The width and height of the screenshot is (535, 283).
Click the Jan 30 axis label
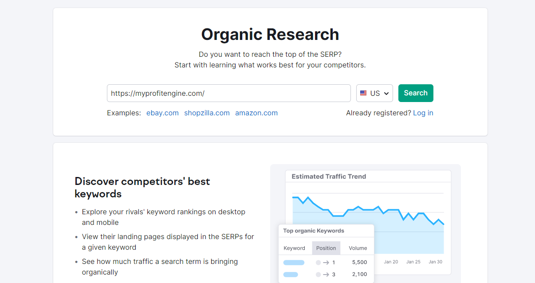pos(435,262)
